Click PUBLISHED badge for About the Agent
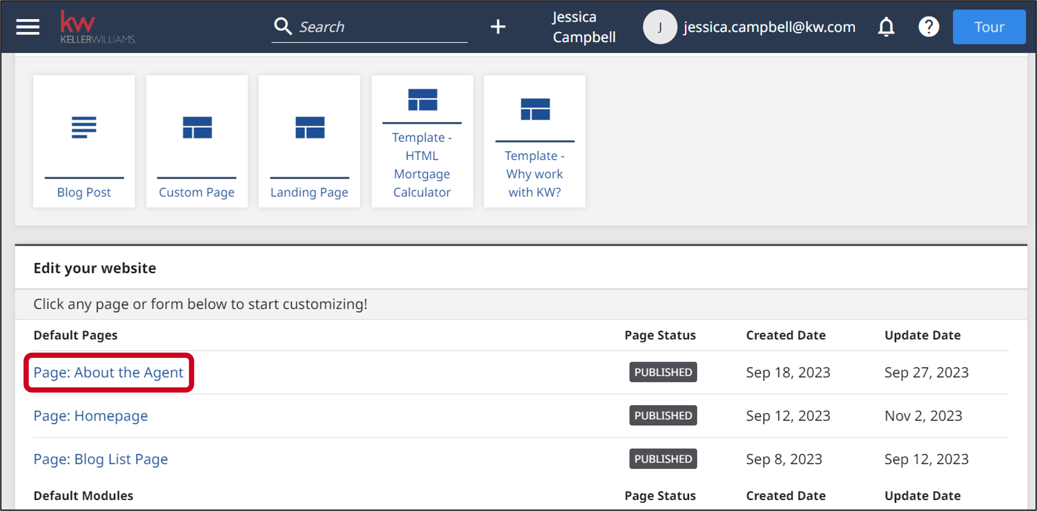This screenshot has width=1037, height=511. click(x=663, y=372)
